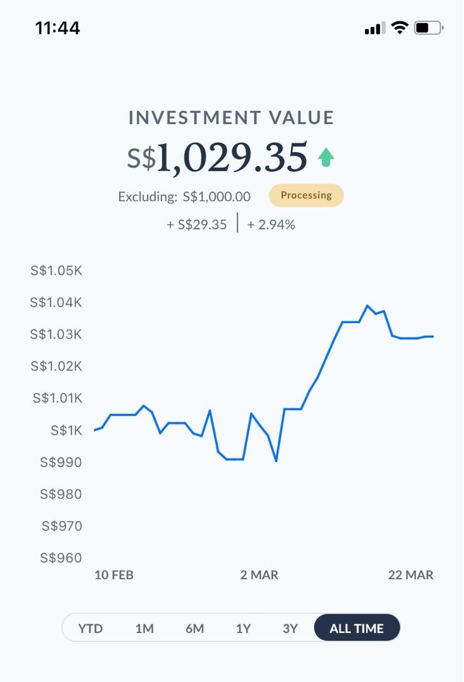
Task: Tap the 11:44 status bar clock
Action: click(x=58, y=28)
